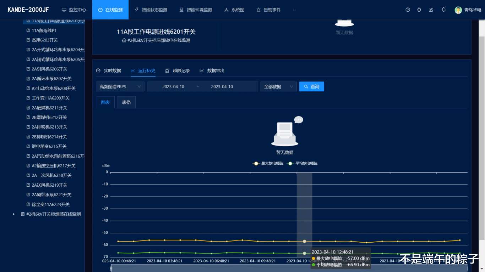Select the 运行历史 tab

tap(143, 71)
